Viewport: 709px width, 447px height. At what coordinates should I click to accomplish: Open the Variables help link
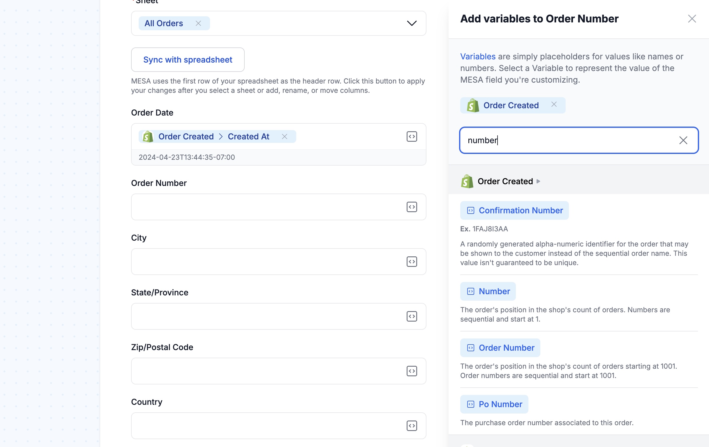478,56
